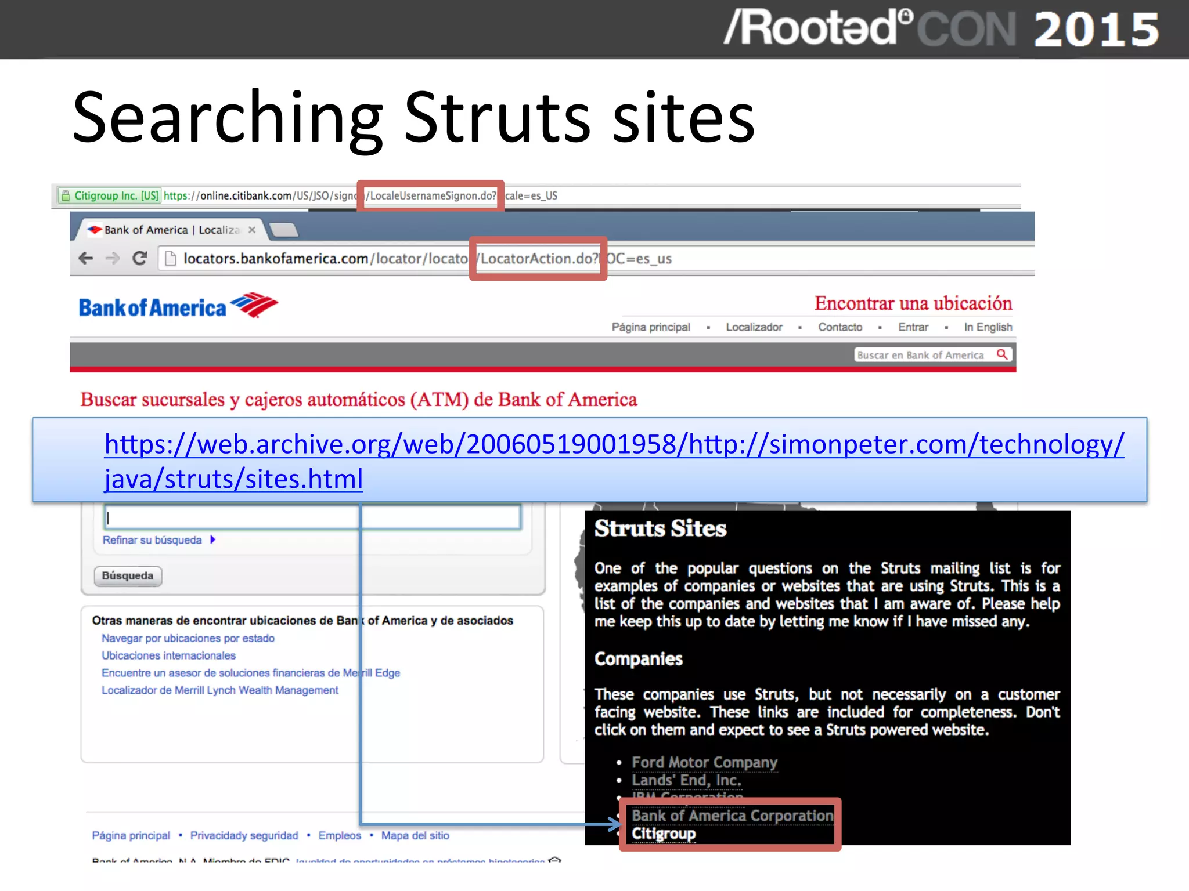1189x891 pixels.
Task: Click the browser forward arrow
Action: (113, 258)
